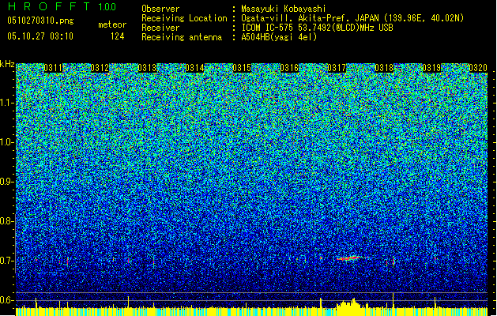497x316 pixels.
Task: Pick time marker 0317
Action: tap(337, 68)
